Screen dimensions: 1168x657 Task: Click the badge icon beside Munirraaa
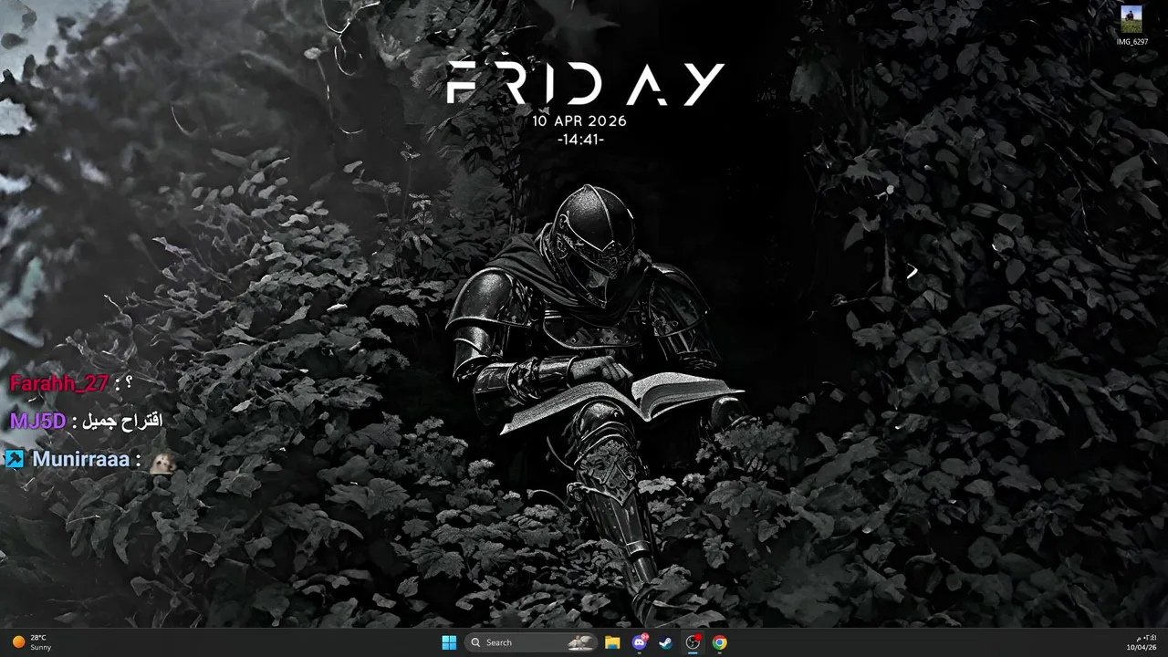[15, 458]
